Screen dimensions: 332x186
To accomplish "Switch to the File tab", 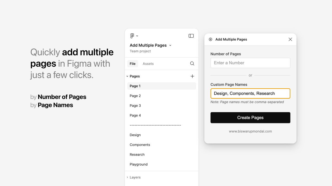I will tap(133, 64).
